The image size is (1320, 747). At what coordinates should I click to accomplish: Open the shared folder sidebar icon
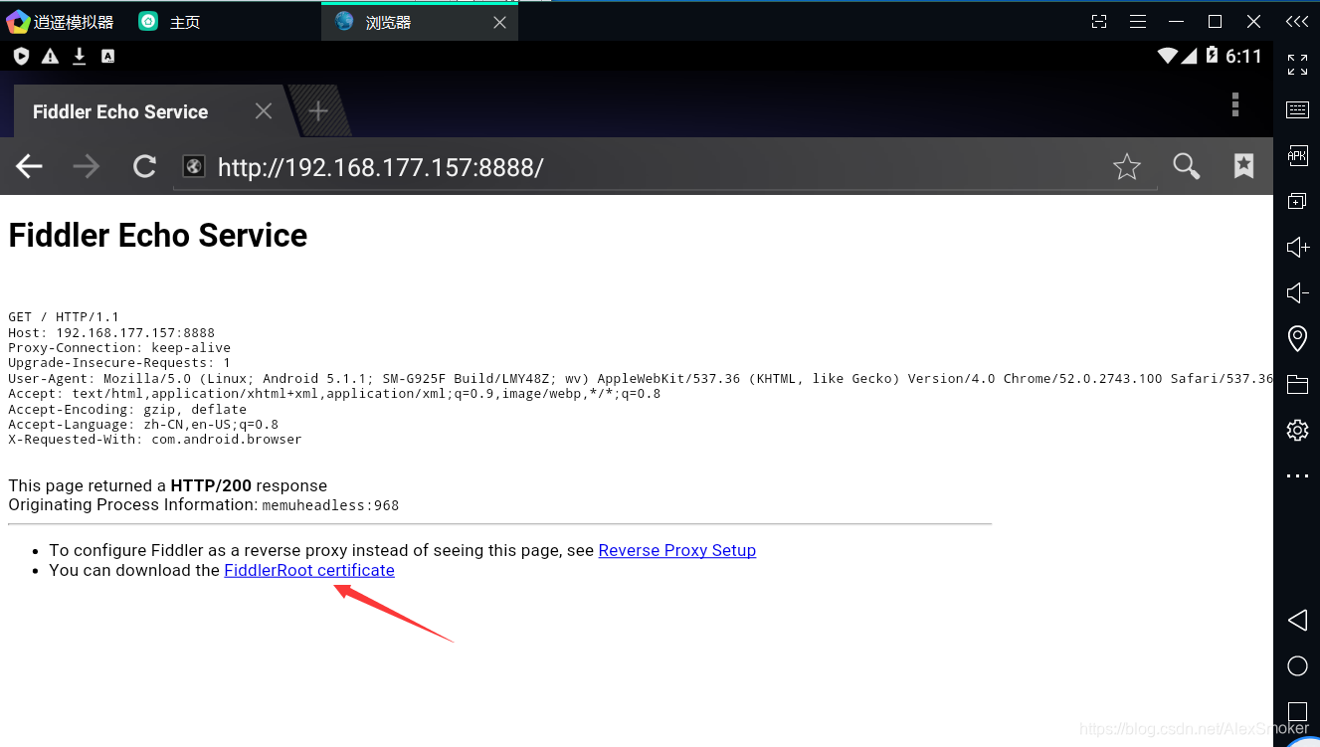coord(1297,384)
